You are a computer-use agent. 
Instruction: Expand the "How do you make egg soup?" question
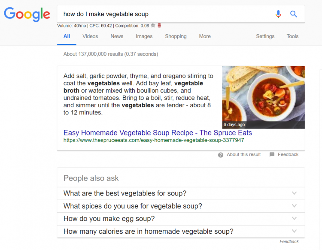[x=294, y=219]
